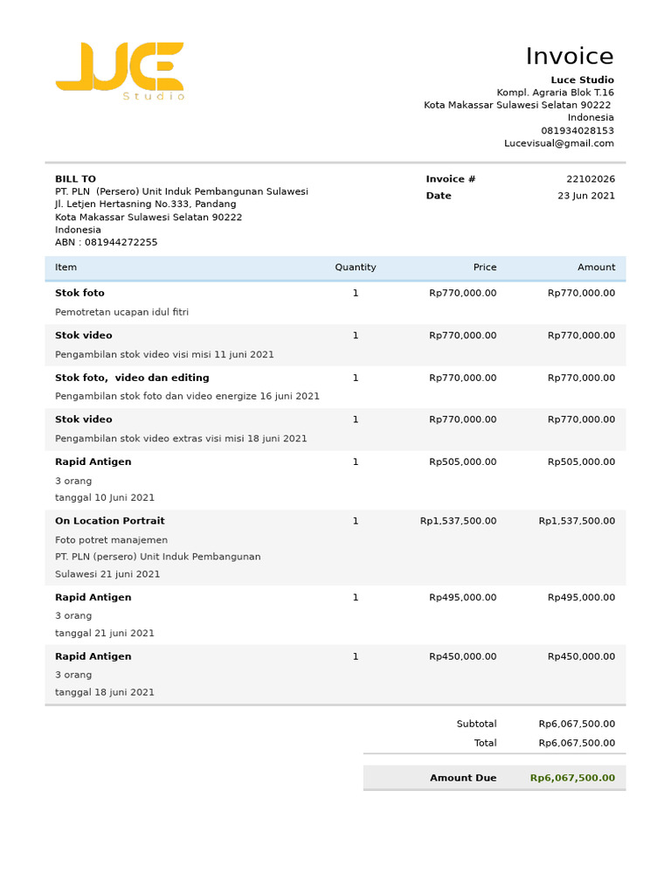Click the Rp1,537,500.00 price value
The width and height of the screenshot is (671, 895).
[x=458, y=521]
